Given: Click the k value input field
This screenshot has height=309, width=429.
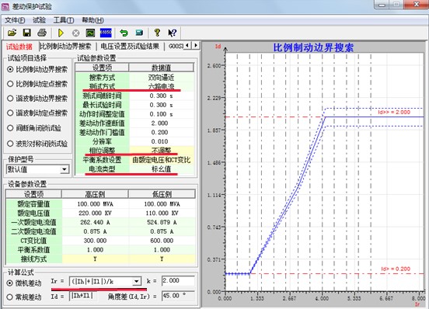Looking at the screenshot, I should 178,281.
